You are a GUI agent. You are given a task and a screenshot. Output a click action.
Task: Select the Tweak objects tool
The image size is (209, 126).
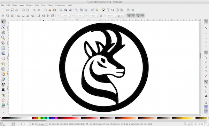tap(3, 32)
